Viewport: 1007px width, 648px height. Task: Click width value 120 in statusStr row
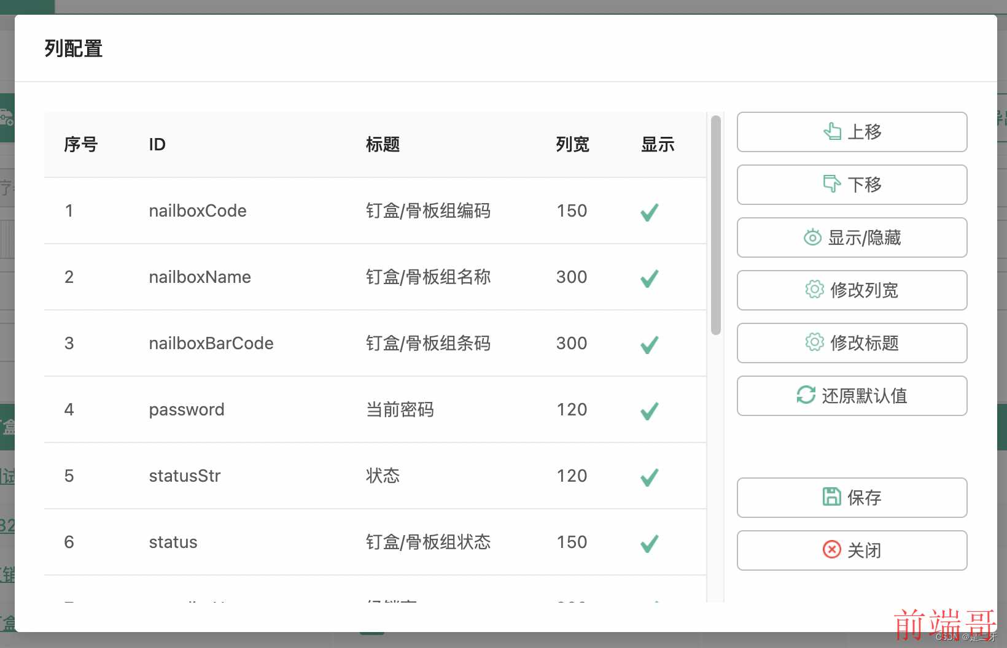tap(572, 476)
